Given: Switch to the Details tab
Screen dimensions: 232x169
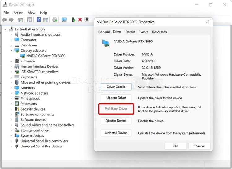Looking at the screenshot, I should [x=130, y=32].
